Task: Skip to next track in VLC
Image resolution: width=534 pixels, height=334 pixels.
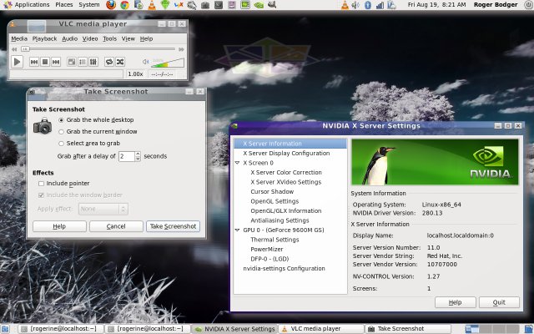Action: (x=56, y=62)
